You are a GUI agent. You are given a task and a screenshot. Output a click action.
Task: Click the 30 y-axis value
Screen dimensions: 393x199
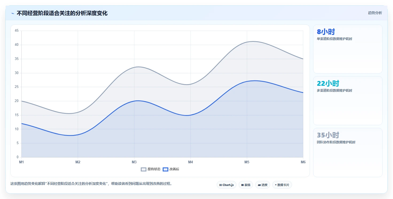pos(17,73)
